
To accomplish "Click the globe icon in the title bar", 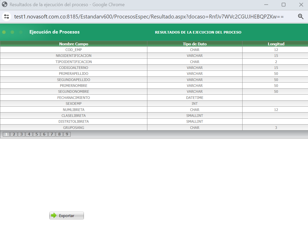I will pos(4,4).
